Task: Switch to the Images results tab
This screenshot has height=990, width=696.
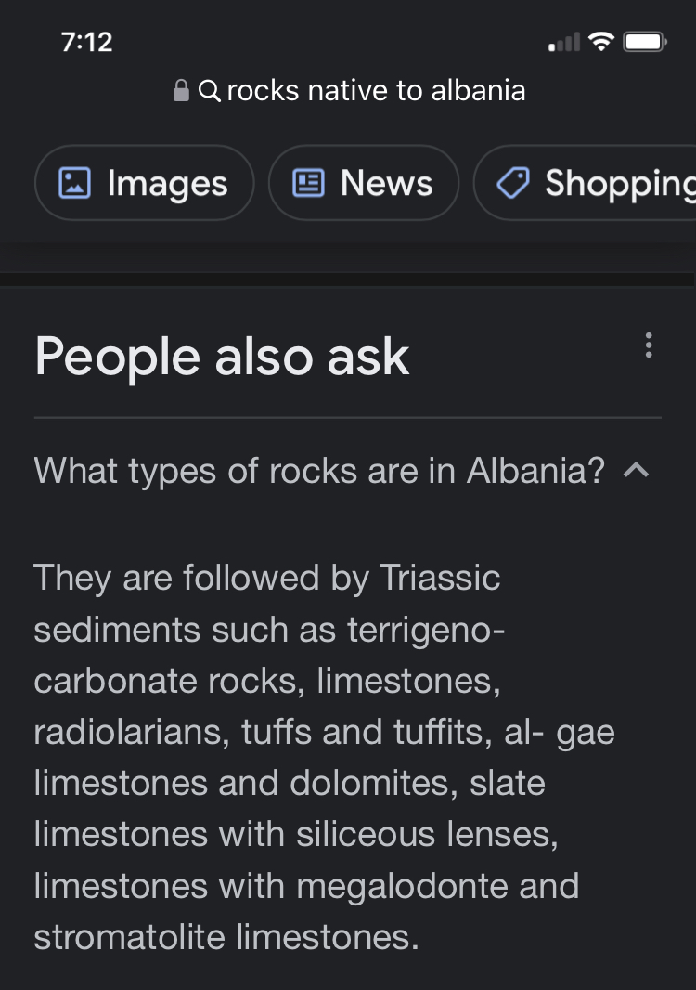Action: point(145,183)
